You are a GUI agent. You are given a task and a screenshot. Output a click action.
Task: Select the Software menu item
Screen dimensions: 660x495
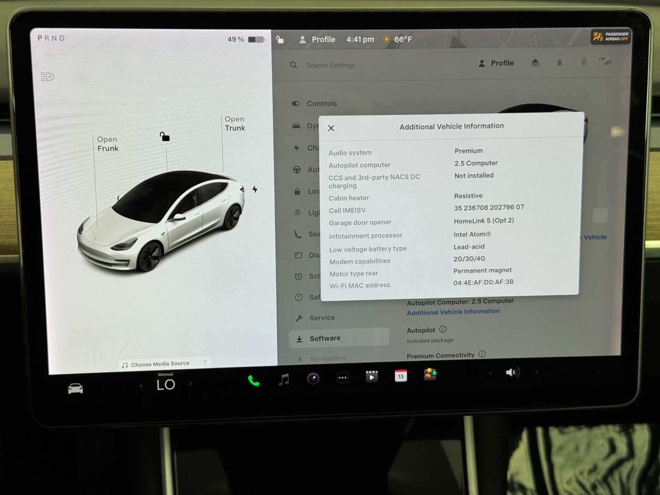pos(325,338)
